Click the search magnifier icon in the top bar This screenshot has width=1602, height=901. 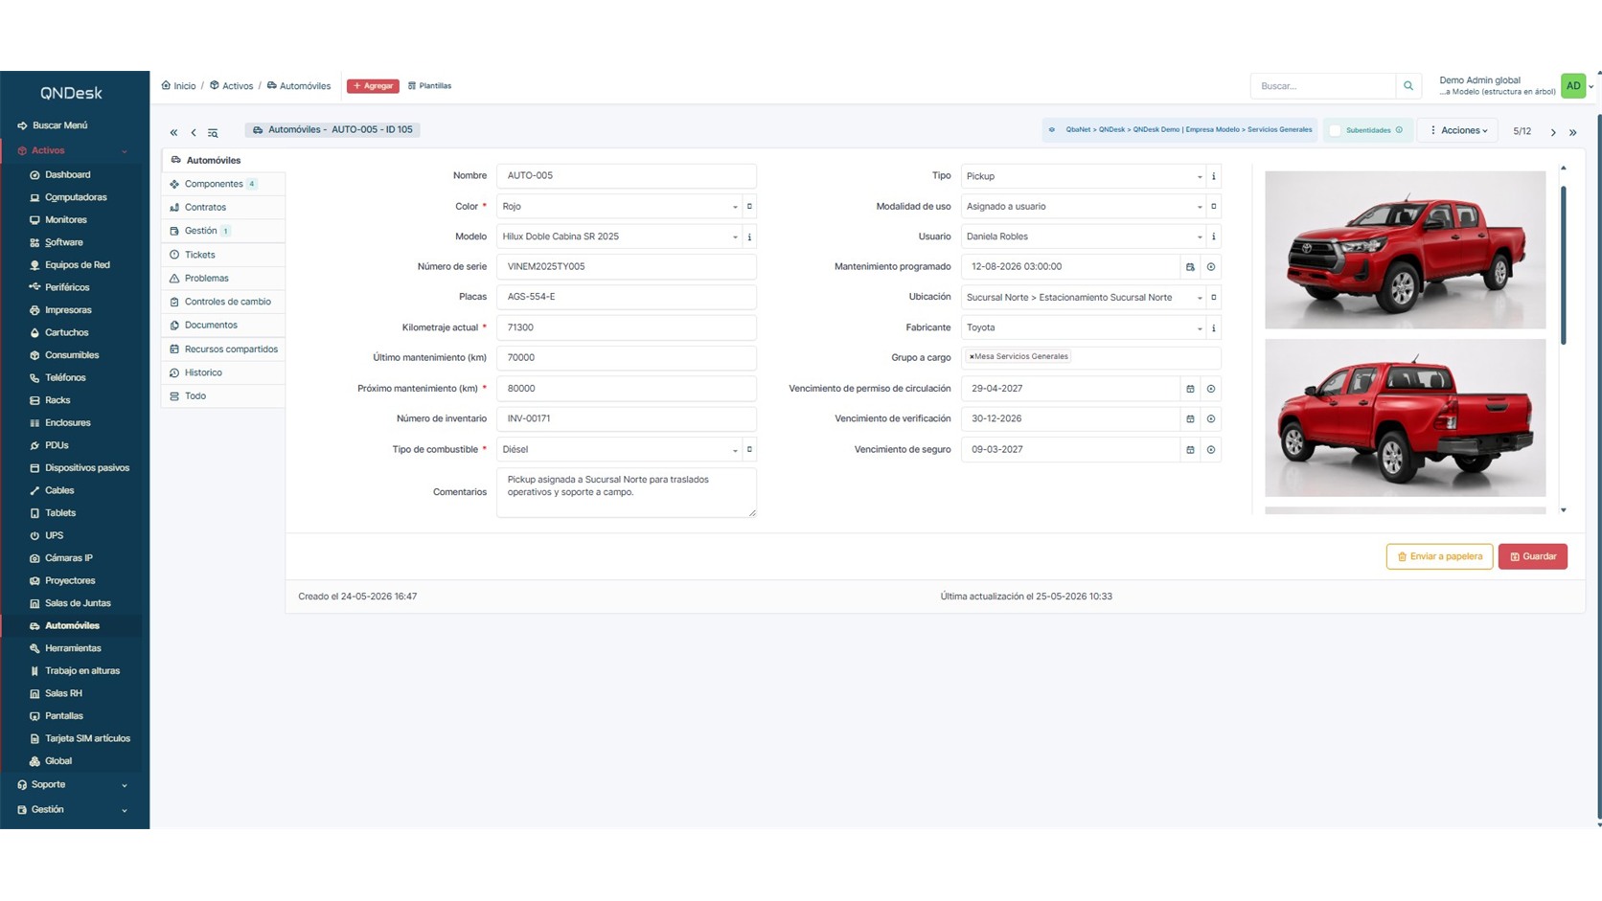click(x=1407, y=86)
